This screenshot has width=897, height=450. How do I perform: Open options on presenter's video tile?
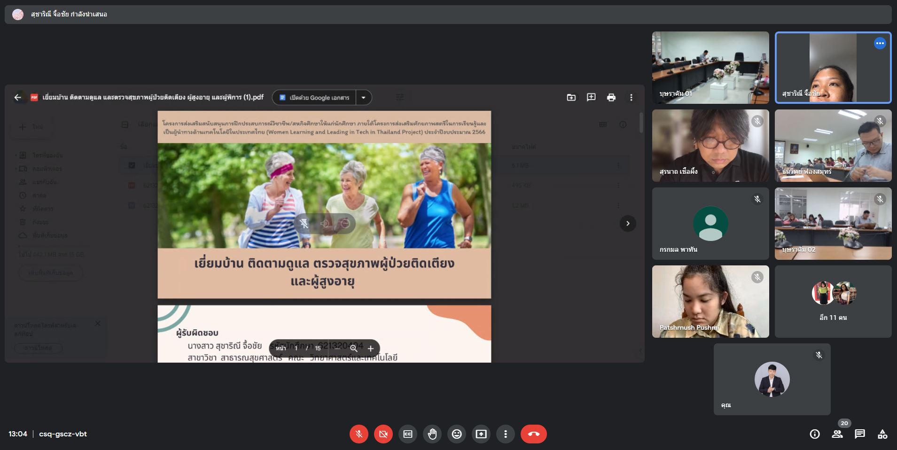[x=880, y=43]
